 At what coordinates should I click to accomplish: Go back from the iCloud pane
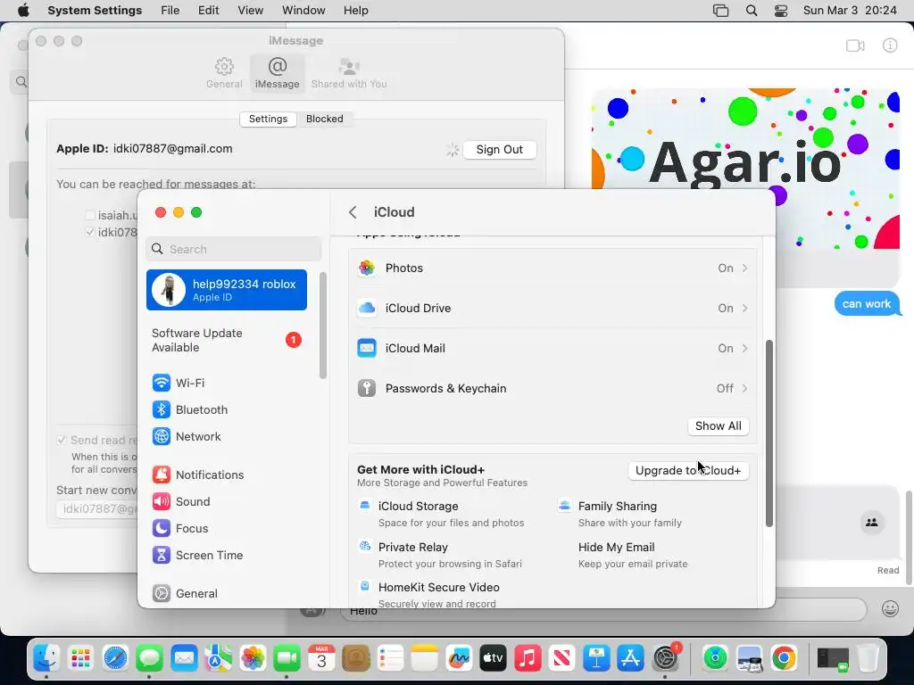click(353, 212)
